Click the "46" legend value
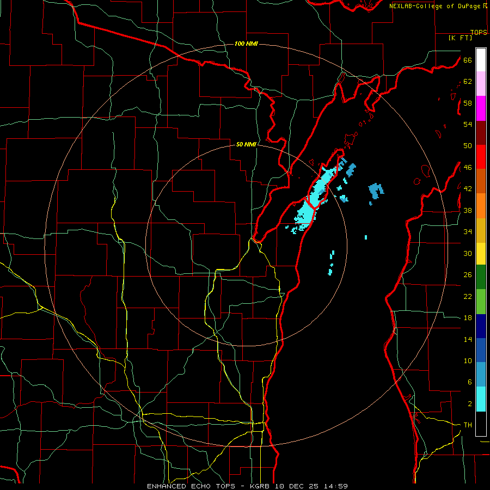Viewport: 490px width, 490px height. coord(468,168)
